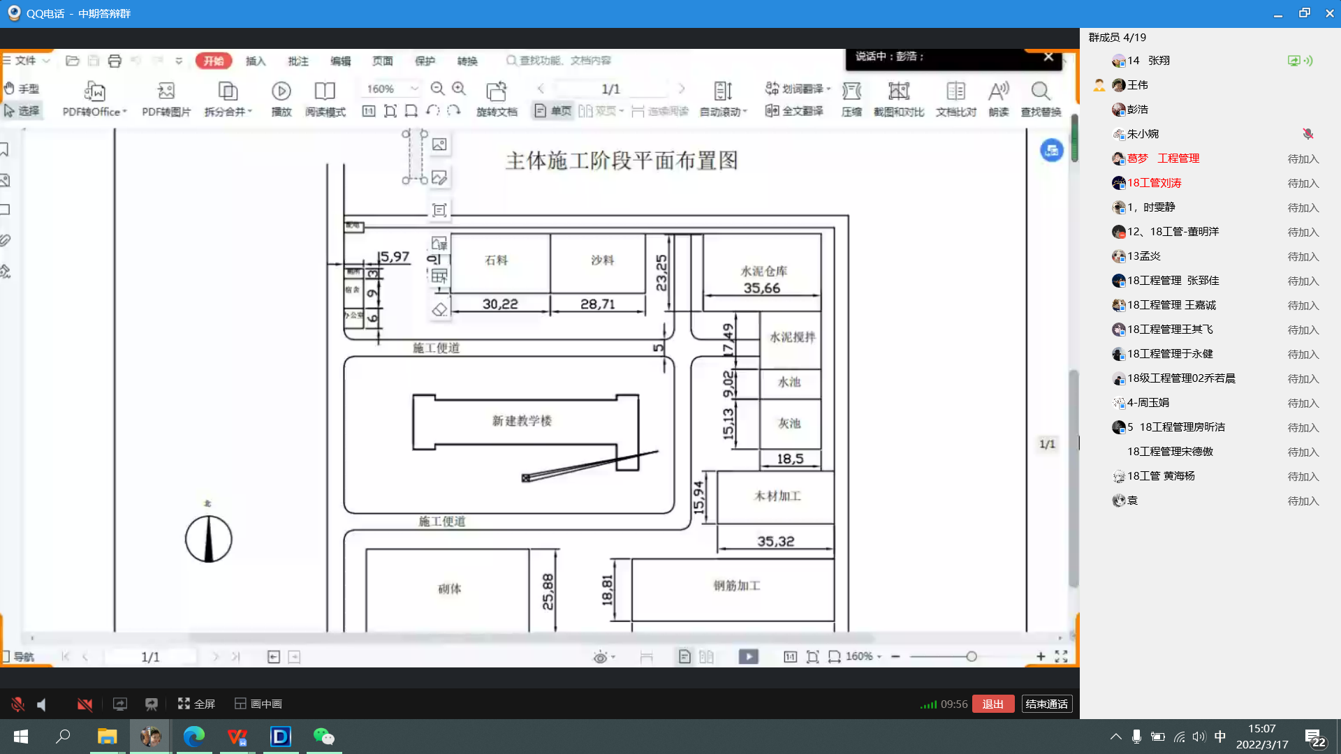This screenshot has width=1341, height=754.
Task: Adjust the bottom zoom slider handle
Action: point(971,656)
